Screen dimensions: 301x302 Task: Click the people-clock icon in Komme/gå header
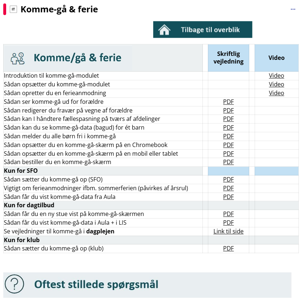(17, 58)
